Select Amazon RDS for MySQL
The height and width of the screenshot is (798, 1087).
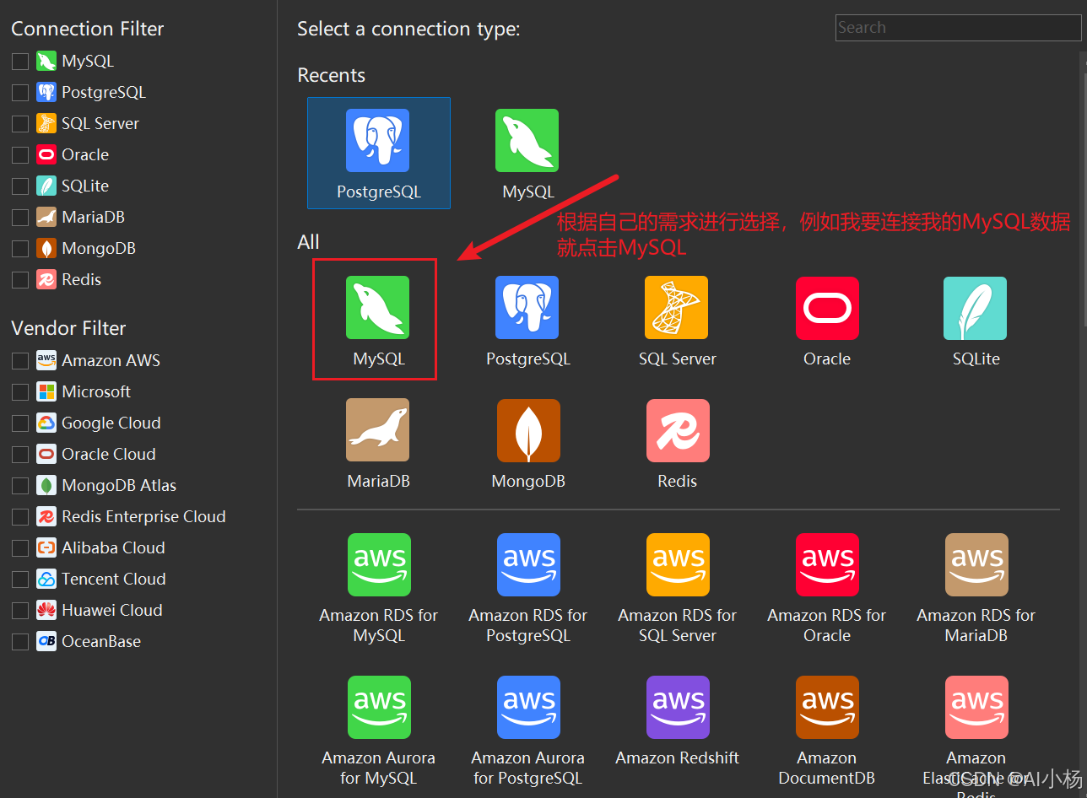point(378,588)
